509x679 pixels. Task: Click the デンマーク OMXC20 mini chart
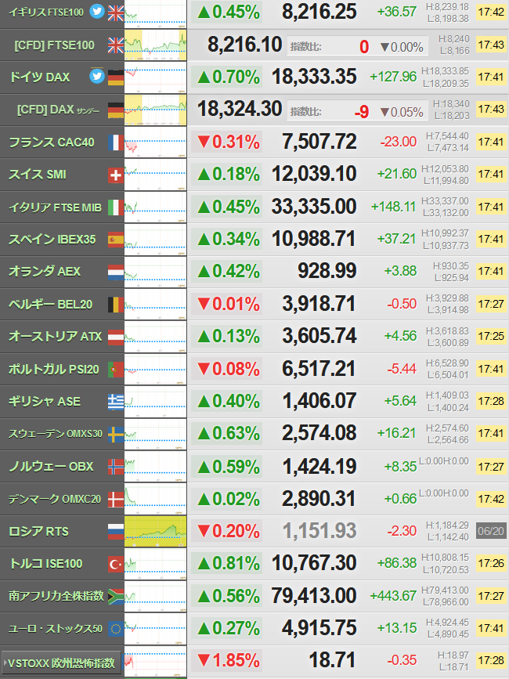155,499
